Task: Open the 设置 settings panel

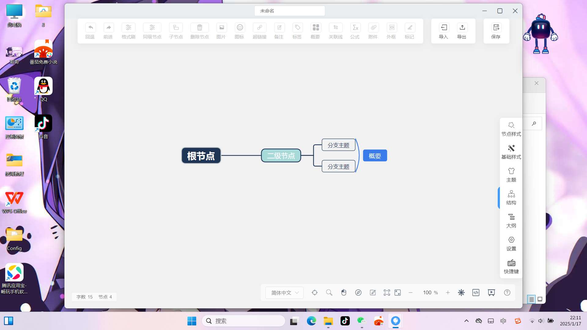Action: pos(511,244)
